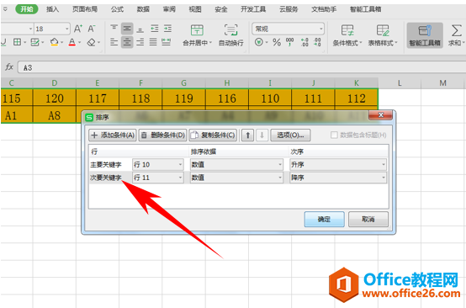Click the distributed alignment icon

click(x=167, y=42)
